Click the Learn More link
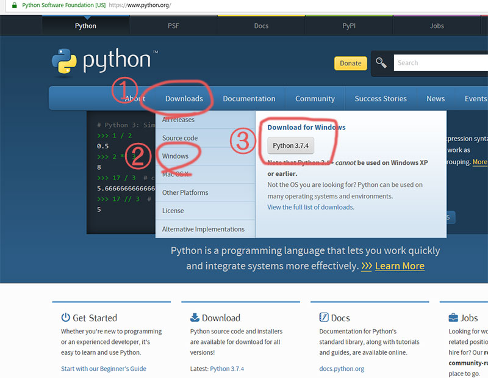The image size is (488, 378). pyautogui.click(x=400, y=266)
